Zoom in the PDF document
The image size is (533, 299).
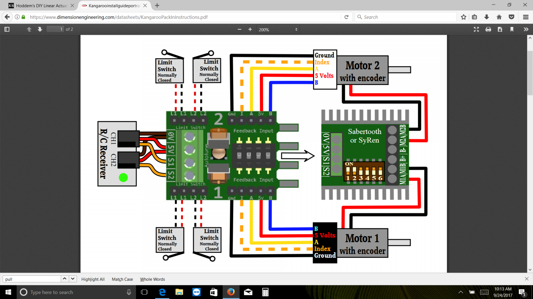pyautogui.click(x=250, y=29)
